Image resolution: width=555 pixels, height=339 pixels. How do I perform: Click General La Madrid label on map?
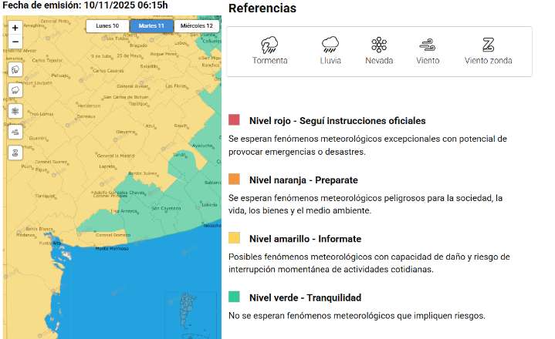pos(116,156)
